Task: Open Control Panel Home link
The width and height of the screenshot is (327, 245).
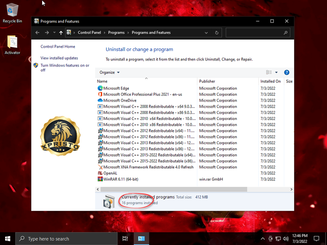Action: (58, 46)
